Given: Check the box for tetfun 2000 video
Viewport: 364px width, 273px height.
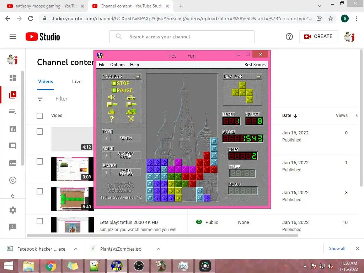Looking at the screenshot, I should tap(40, 221).
